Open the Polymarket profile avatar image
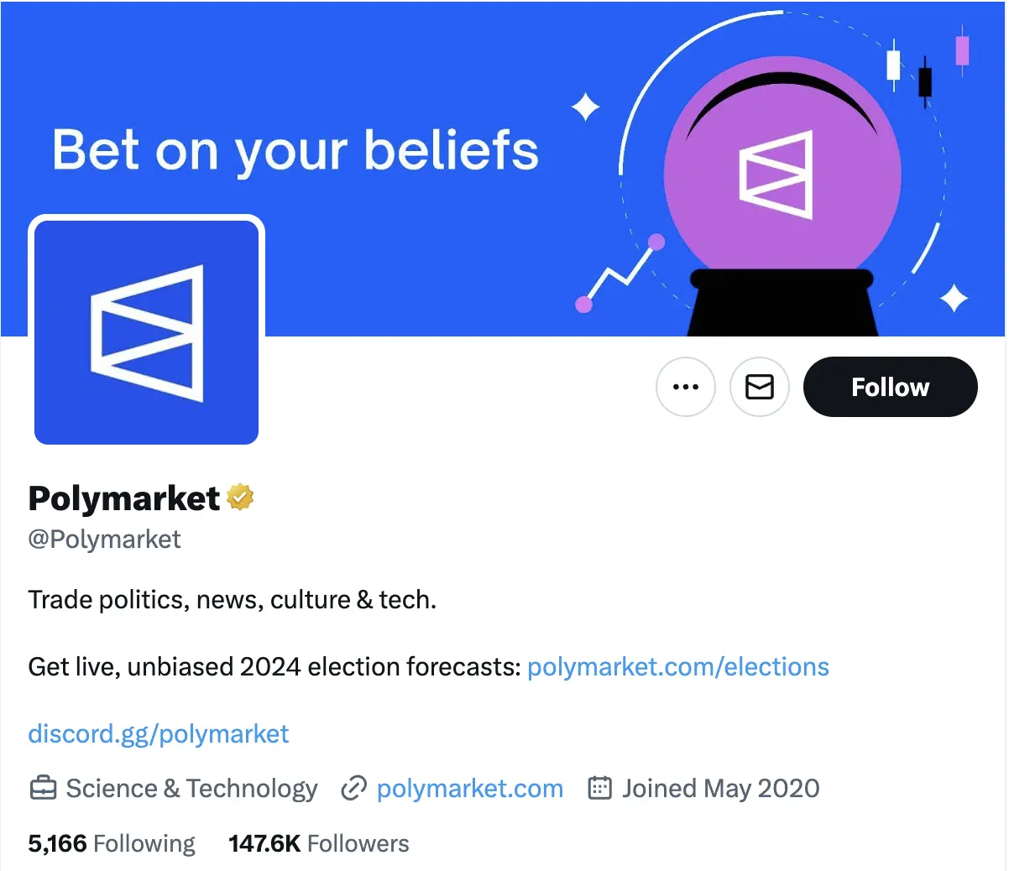Screen dimensions: 1009x871 pos(146,330)
